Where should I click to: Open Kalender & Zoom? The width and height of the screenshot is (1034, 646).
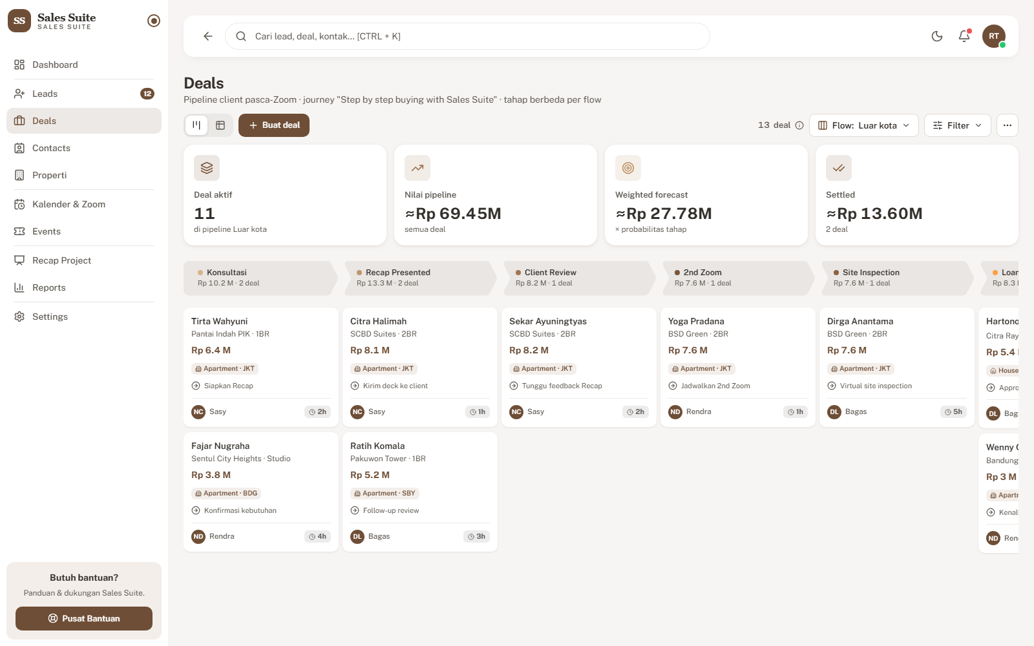(x=84, y=204)
